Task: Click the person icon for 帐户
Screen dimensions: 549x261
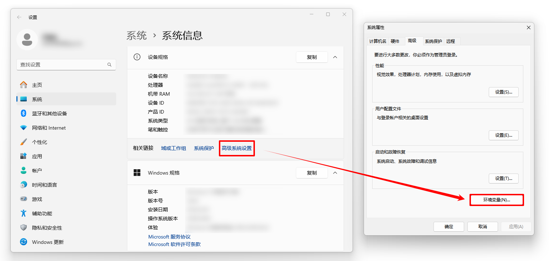Action: tap(24, 170)
